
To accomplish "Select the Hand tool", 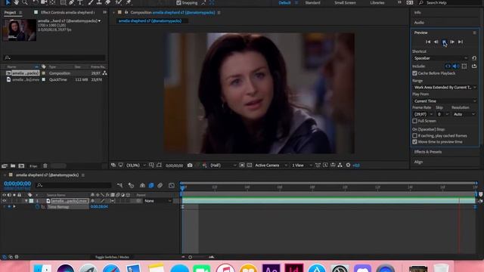I will coord(16,2).
